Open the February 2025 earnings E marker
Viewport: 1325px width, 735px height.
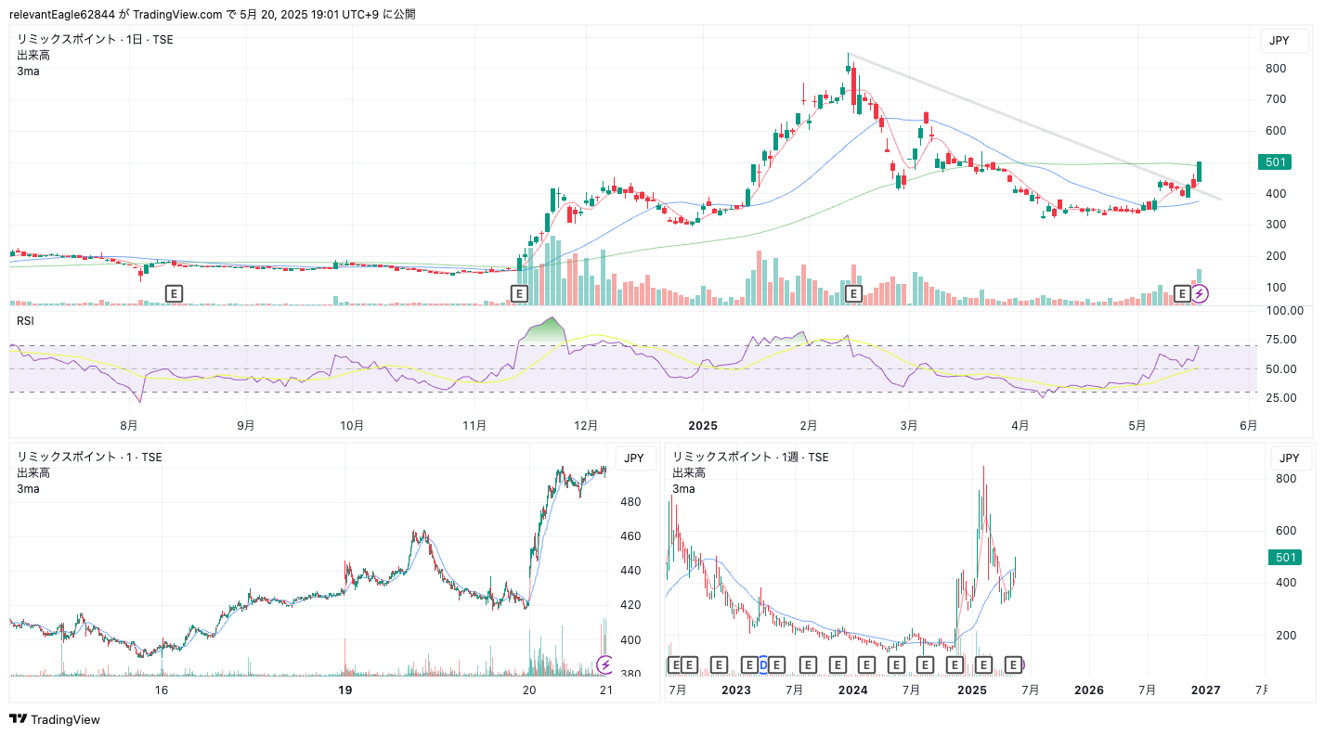point(854,294)
